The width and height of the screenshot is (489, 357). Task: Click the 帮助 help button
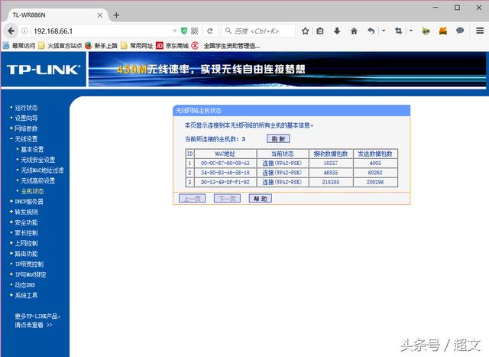(260, 199)
